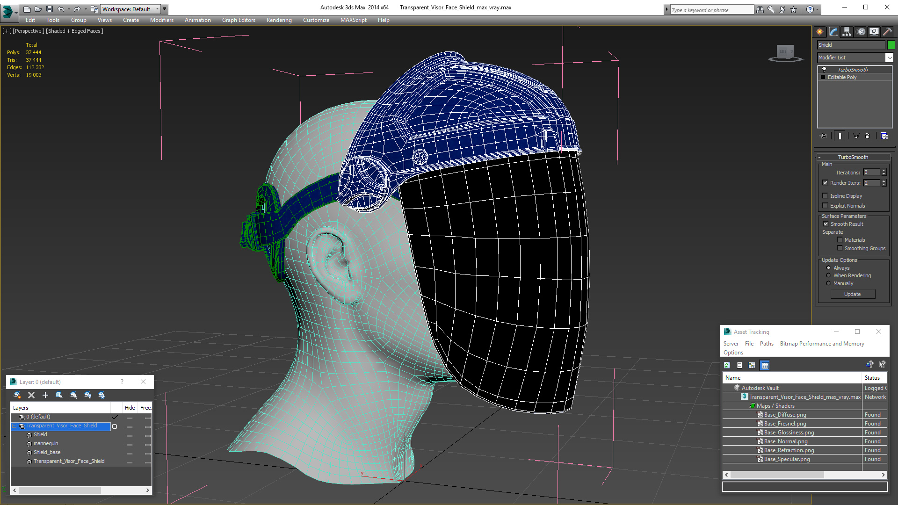
Task: Click the search keyword input field
Action: (712, 10)
